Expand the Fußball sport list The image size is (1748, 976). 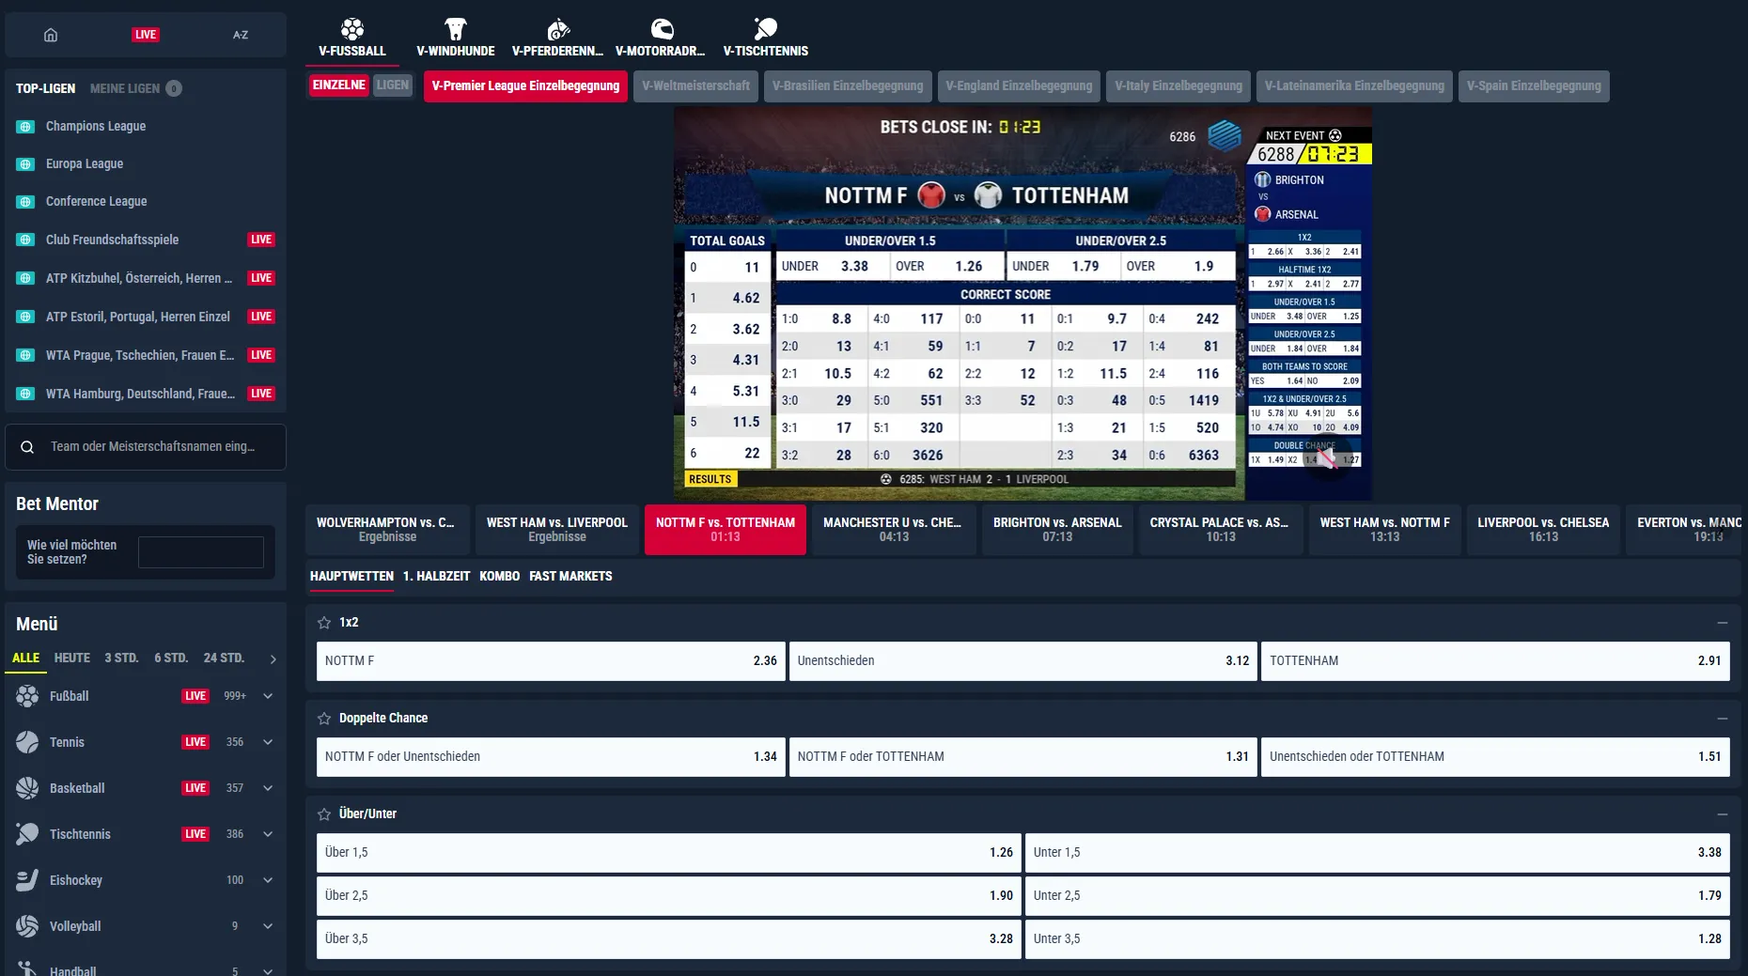coord(268,696)
